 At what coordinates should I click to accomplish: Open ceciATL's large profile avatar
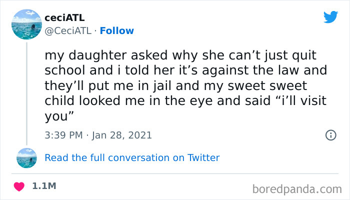click(x=26, y=25)
